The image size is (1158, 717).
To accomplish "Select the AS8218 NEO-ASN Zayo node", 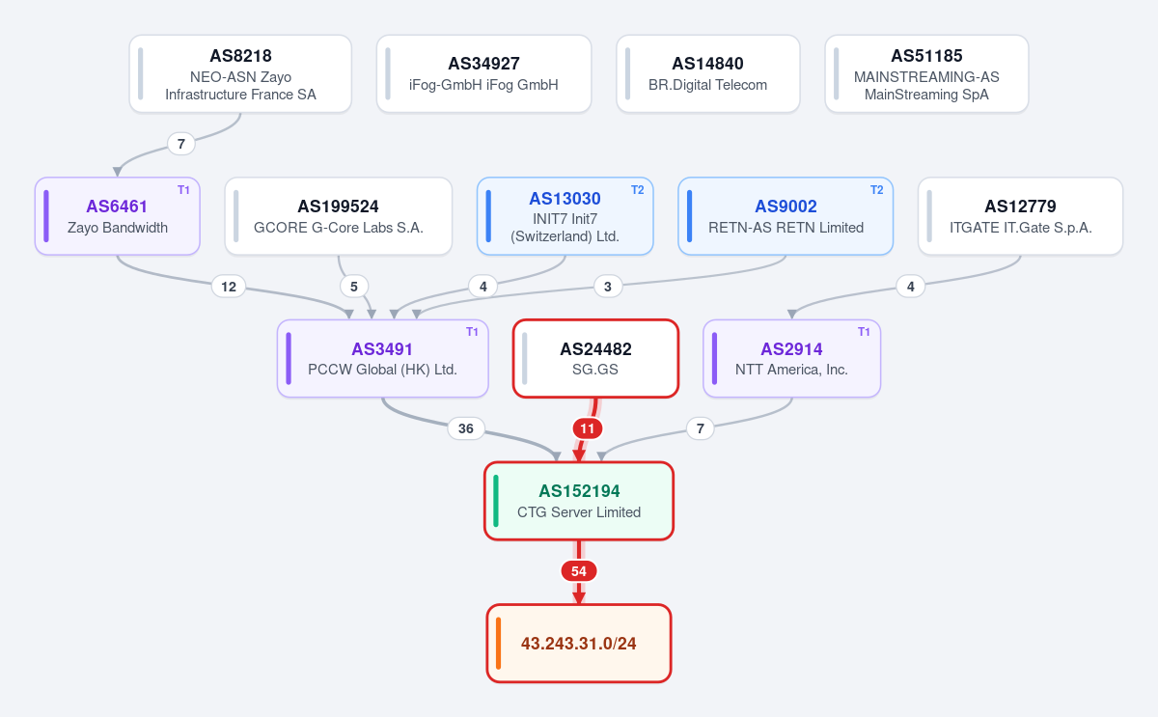I will point(240,74).
